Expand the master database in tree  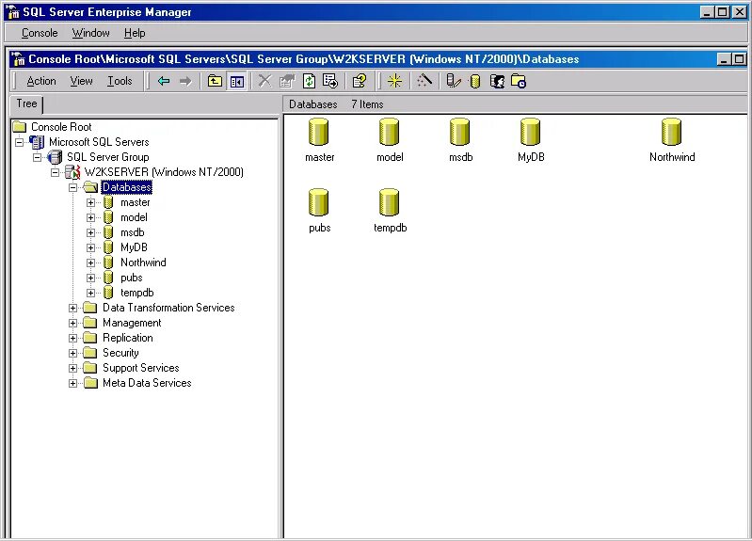point(90,202)
